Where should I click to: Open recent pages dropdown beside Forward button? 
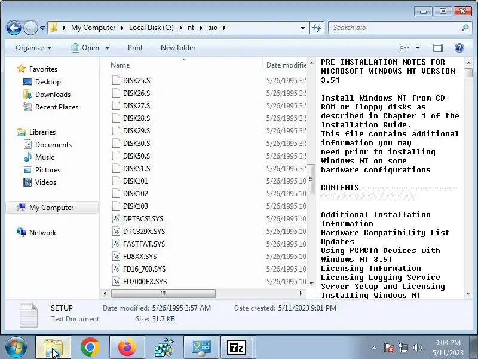[42, 28]
